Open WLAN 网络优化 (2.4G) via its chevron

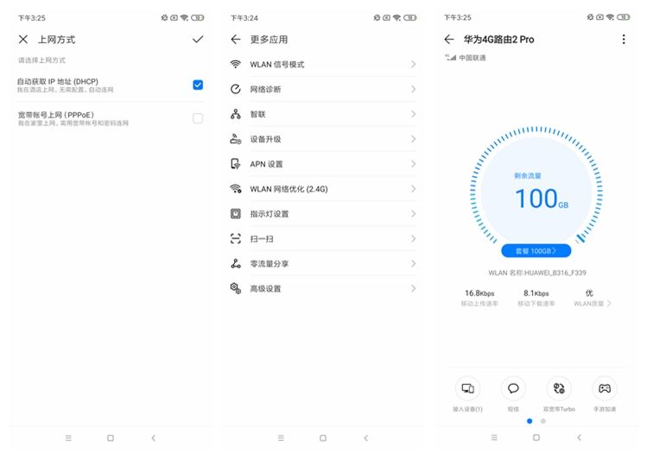tap(413, 189)
